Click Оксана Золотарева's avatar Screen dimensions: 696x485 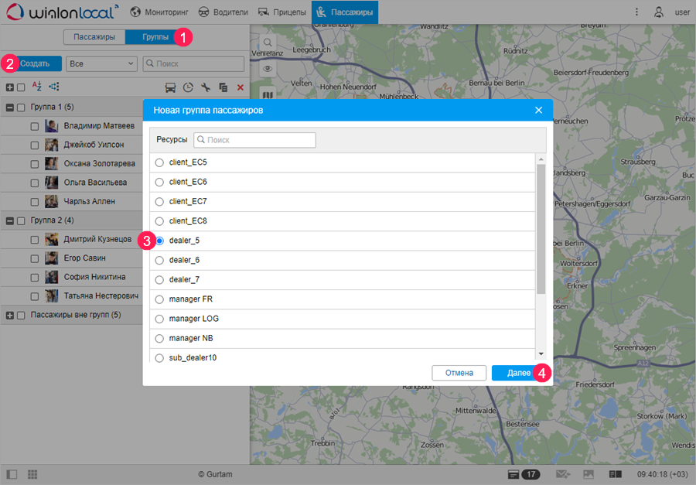coord(52,164)
